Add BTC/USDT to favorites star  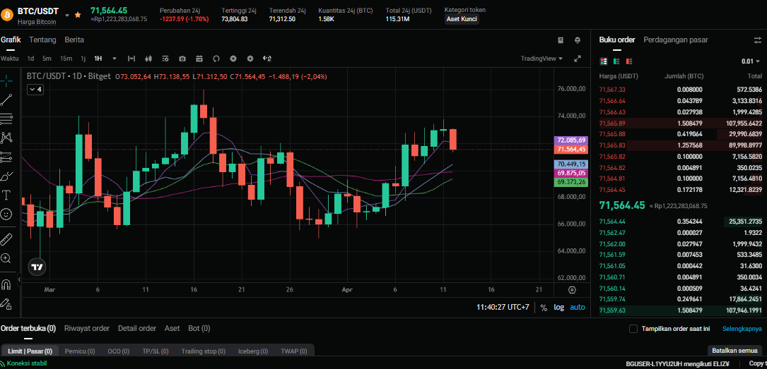(78, 14)
